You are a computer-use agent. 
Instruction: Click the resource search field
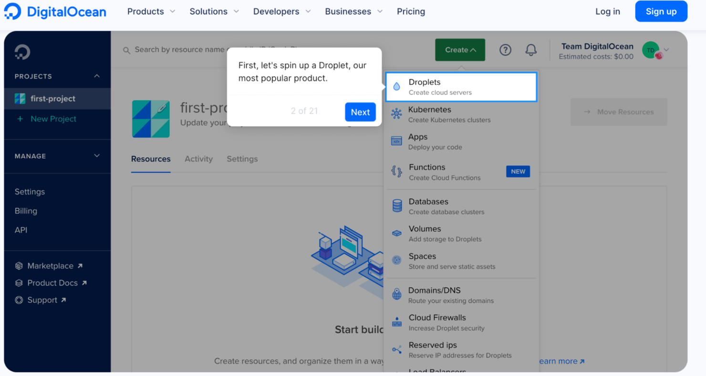coord(191,50)
